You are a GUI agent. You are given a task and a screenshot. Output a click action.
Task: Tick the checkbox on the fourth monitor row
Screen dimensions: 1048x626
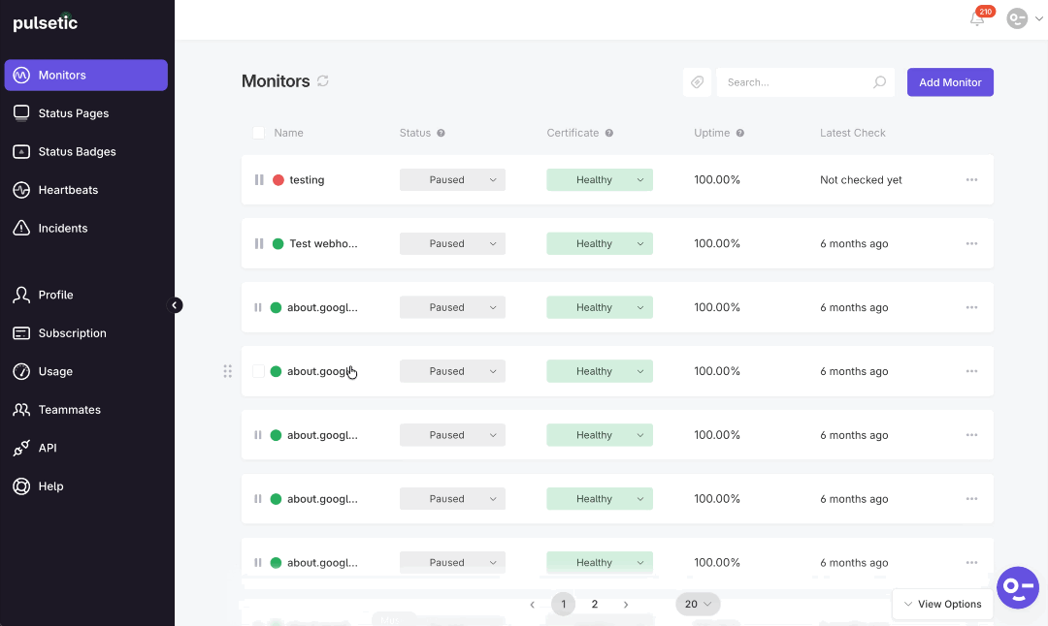[x=258, y=371]
